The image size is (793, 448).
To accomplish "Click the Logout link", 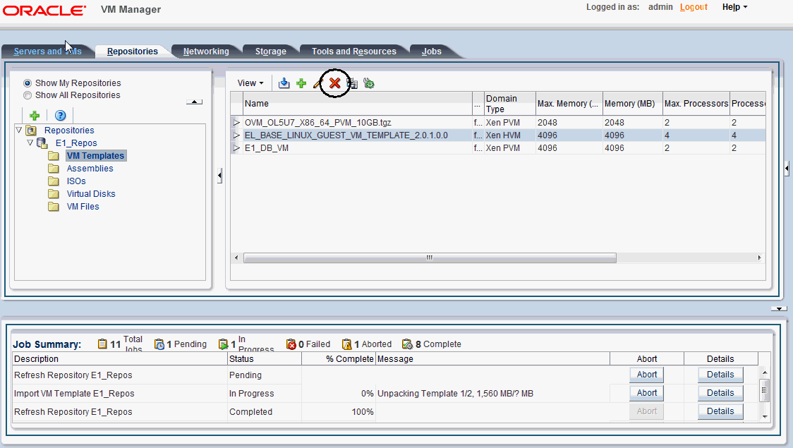I will [694, 7].
